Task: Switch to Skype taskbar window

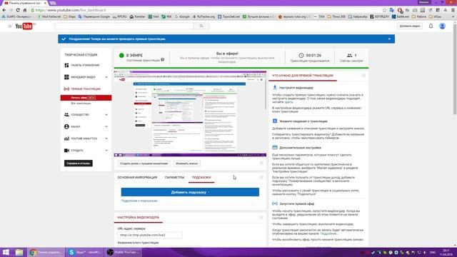Action: (x=85, y=252)
